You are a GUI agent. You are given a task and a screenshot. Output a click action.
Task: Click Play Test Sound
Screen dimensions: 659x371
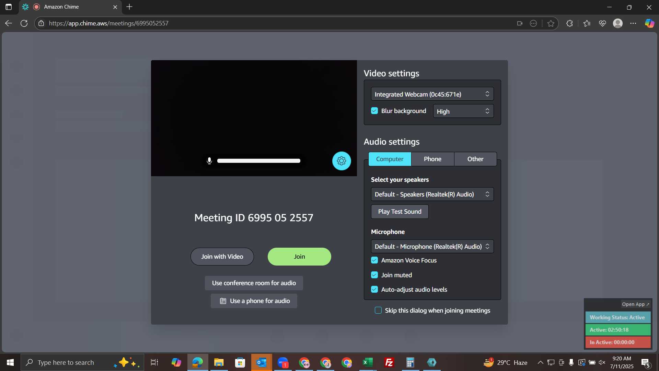400,212
